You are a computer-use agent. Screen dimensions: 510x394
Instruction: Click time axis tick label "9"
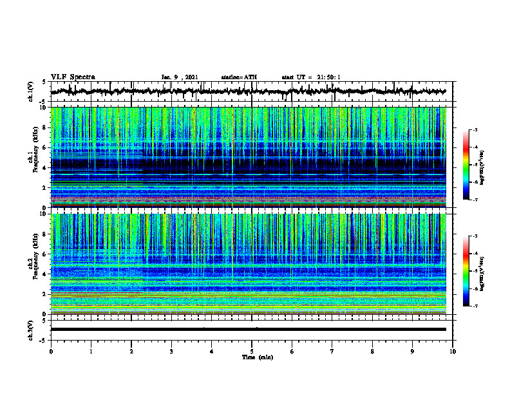point(412,352)
